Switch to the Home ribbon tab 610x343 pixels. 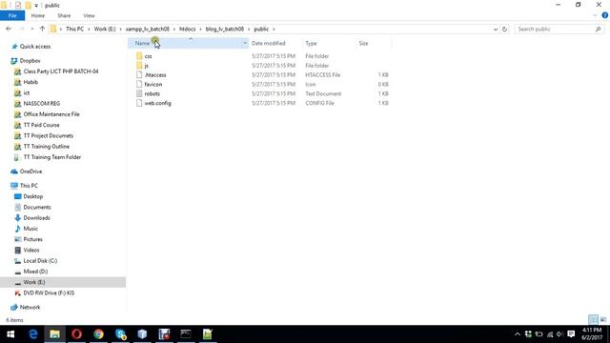(38, 15)
